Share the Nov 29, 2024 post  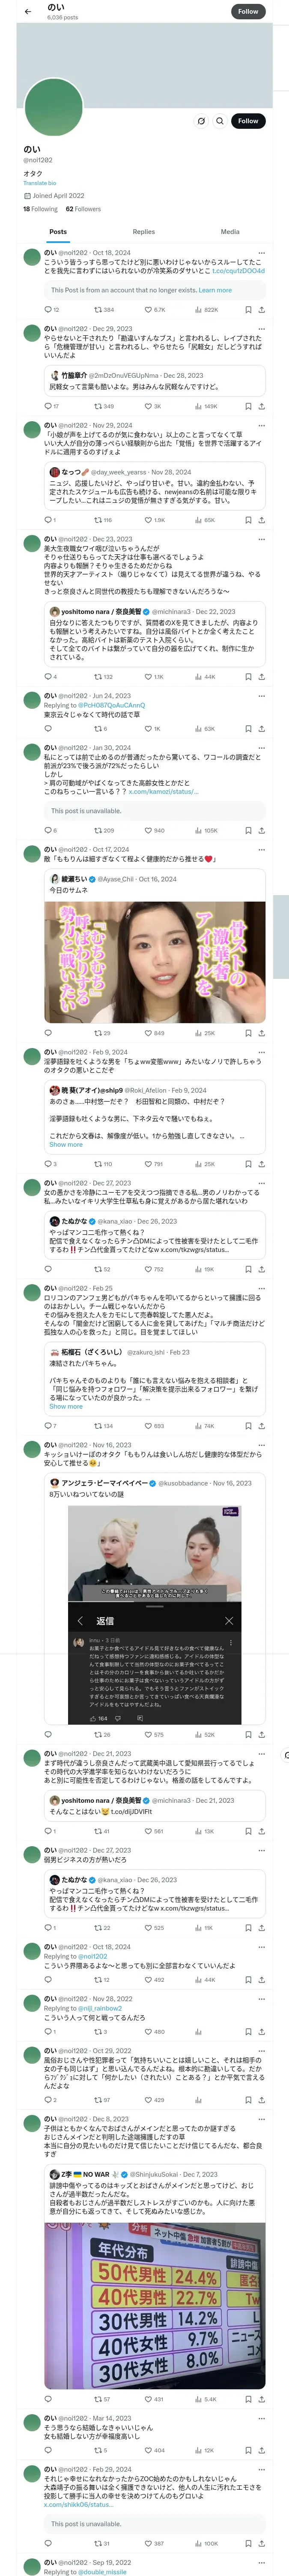click(x=261, y=520)
